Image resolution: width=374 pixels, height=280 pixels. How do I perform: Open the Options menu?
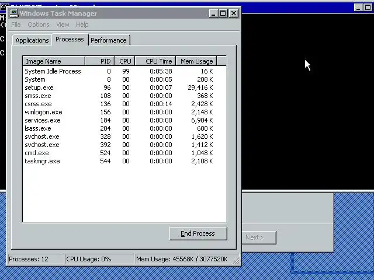(x=39, y=24)
